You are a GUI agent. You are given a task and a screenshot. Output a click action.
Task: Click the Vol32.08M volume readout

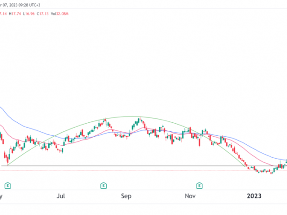tap(59, 14)
